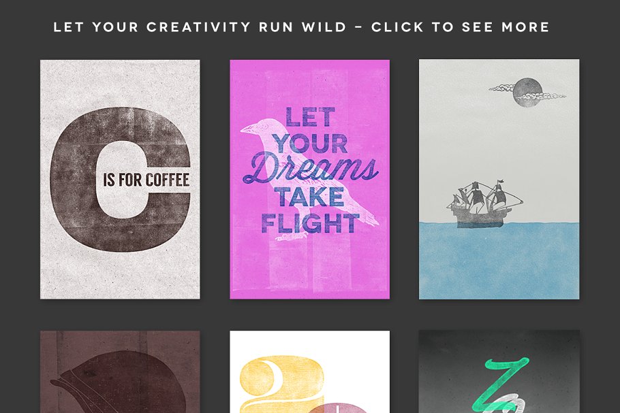Screen dimensions: 620x413
Task: Click the crow's head on the pink poster
Action: (257, 127)
